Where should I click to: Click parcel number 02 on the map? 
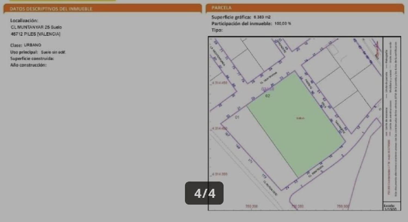tap(268, 96)
